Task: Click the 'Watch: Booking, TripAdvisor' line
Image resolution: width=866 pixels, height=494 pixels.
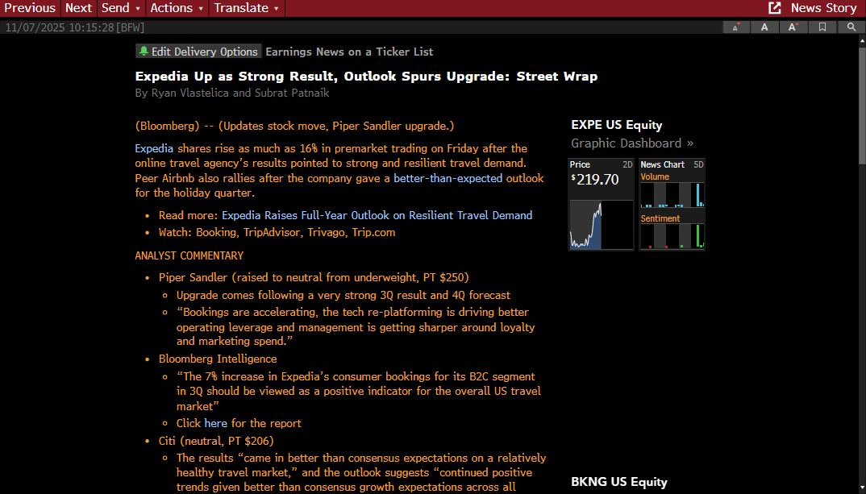Action: [x=277, y=232]
